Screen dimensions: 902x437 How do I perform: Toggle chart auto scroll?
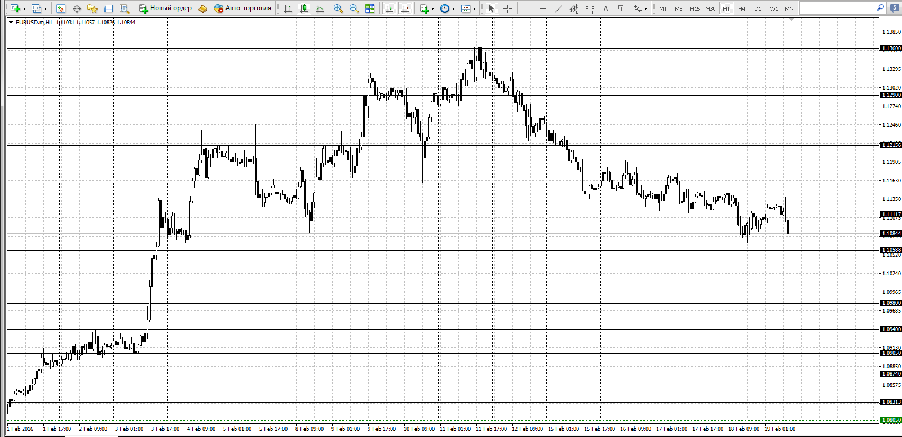pyautogui.click(x=390, y=8)
